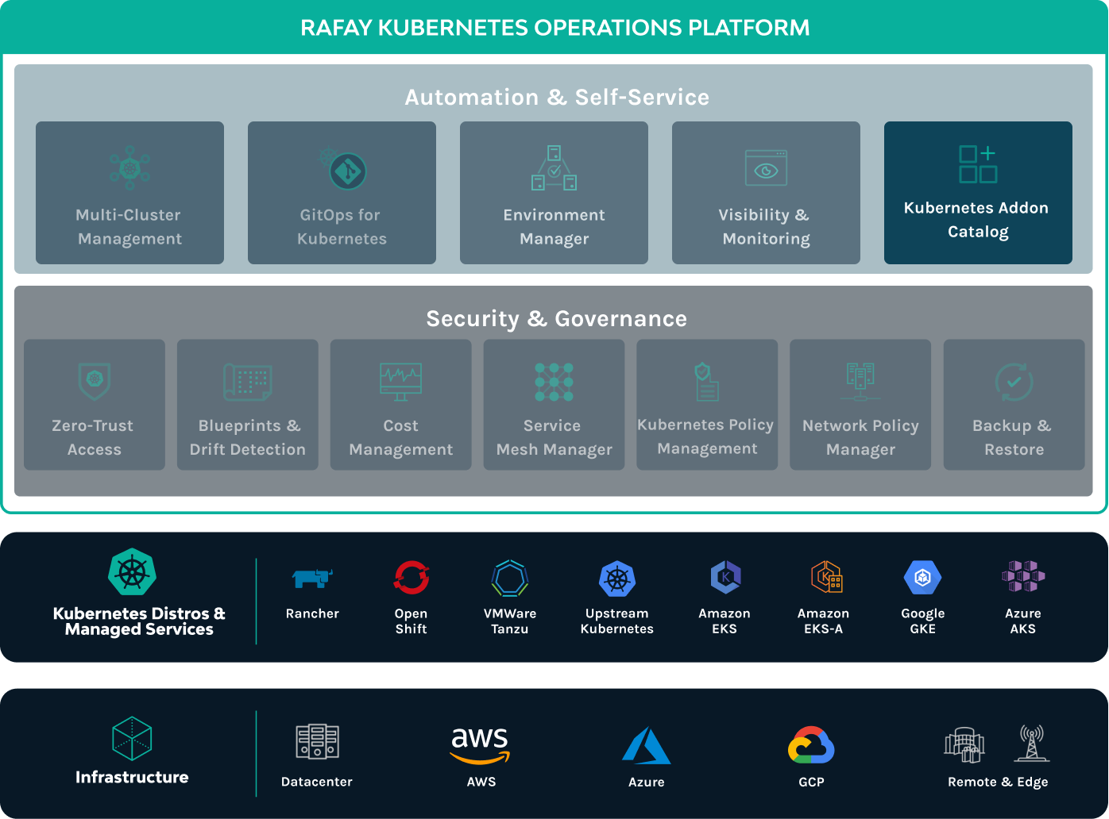The width and height of the screenshot is (1109, 819).
Task: Click the Kubernetes Policy Management icon
Action: coord(706,382)
